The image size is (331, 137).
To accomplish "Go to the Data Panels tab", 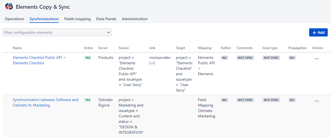I will tap(106, 19).
